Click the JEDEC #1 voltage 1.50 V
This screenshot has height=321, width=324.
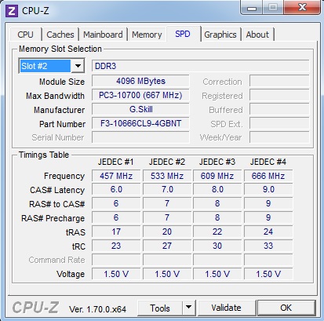tap(116, 274)
